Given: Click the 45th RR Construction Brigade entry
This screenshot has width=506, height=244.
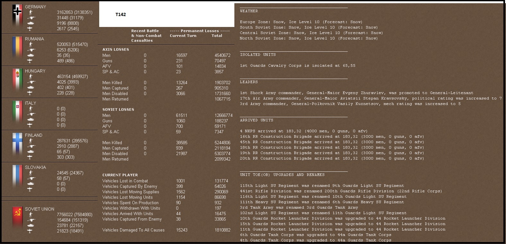Looking at the screenshot, I should pyautogui.click(x=332, y=142).
